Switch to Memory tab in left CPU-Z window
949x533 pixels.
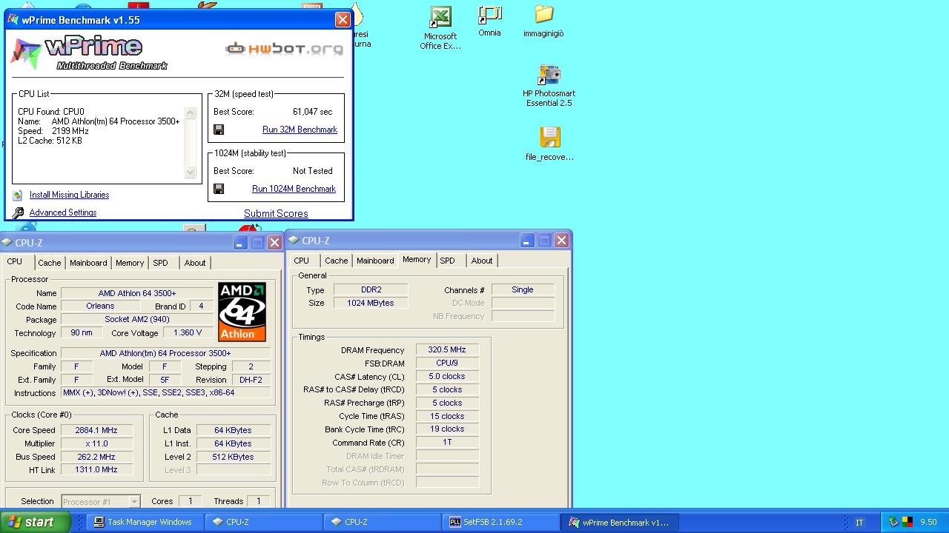click(130, 263)
